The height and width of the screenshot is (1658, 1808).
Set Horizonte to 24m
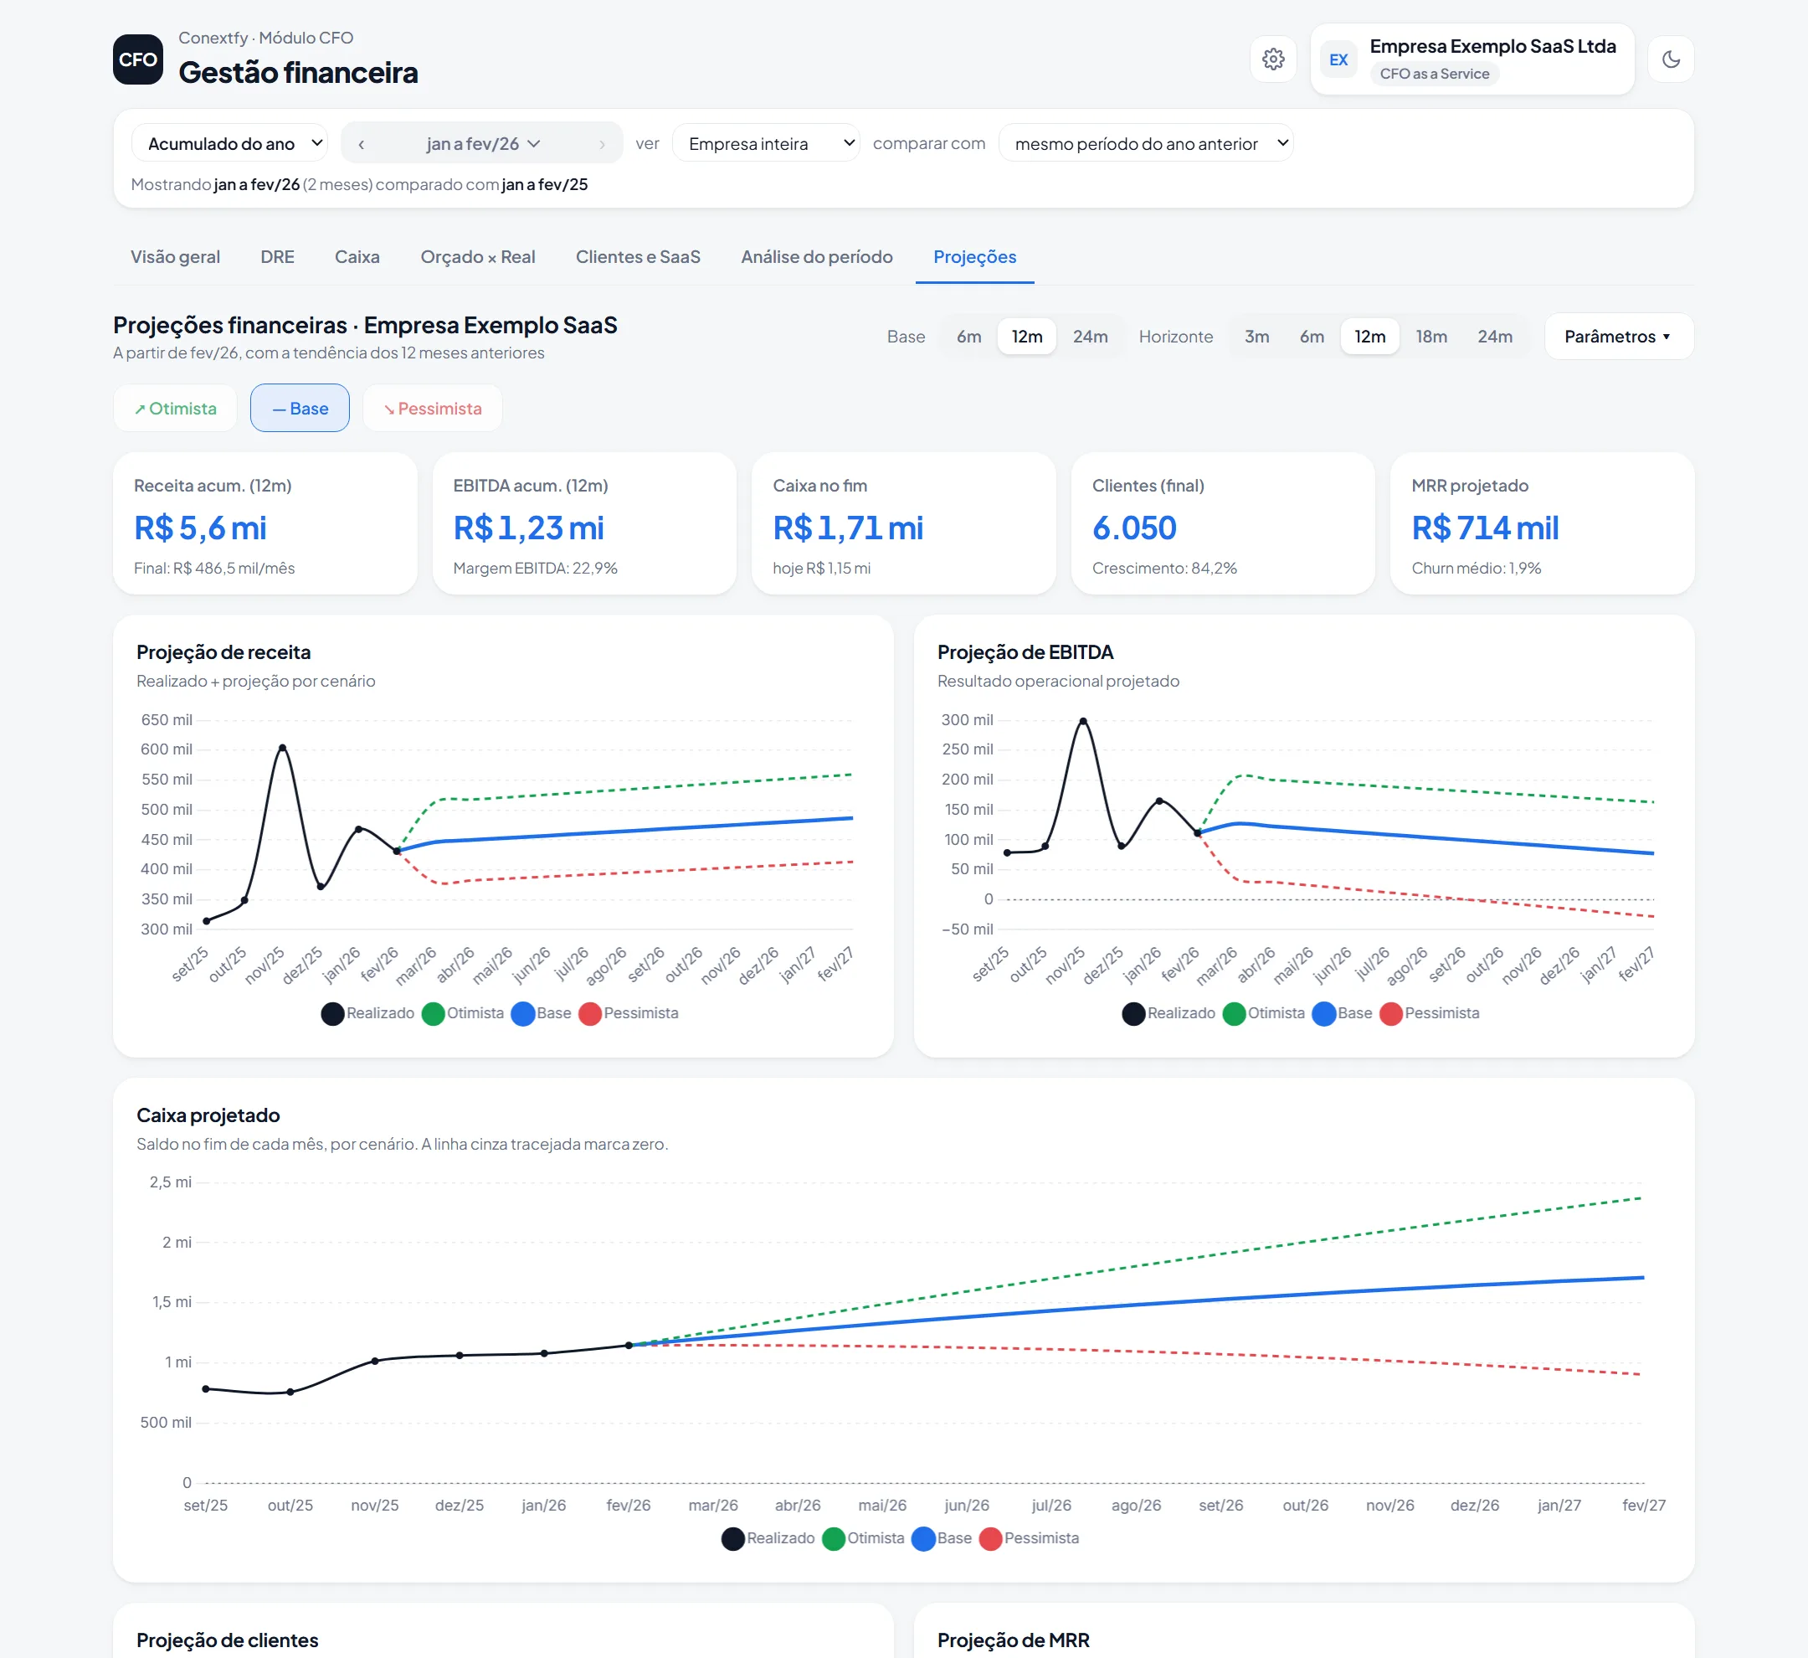click(x=1494, y=337)
